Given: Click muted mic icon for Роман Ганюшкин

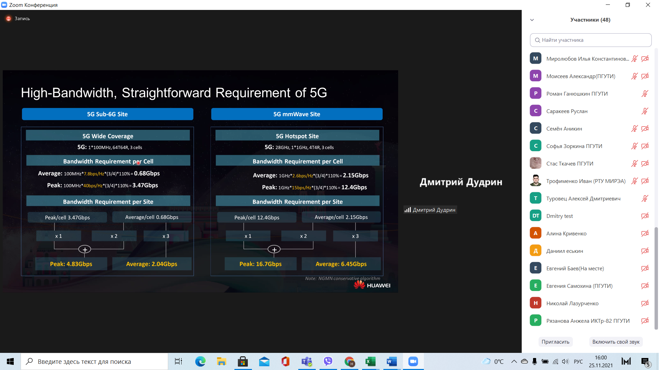Looking at the screenshot, I should pos(645,94).
